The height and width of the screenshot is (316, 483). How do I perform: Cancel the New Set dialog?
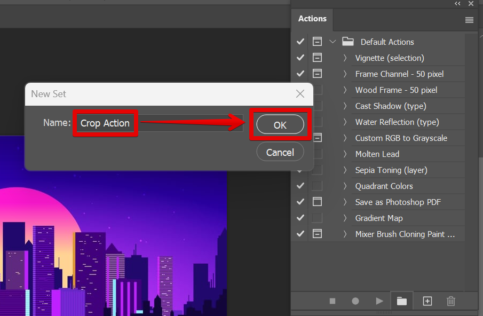click(280, 152)
